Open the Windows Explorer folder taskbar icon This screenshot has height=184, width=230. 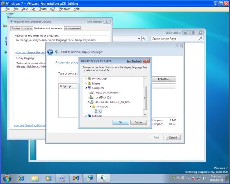[35, 178]
